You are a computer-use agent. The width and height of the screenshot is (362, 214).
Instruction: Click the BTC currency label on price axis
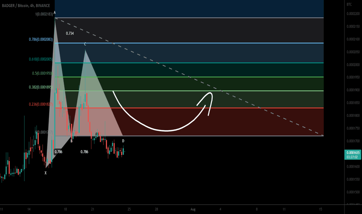(x=349, y=4)
